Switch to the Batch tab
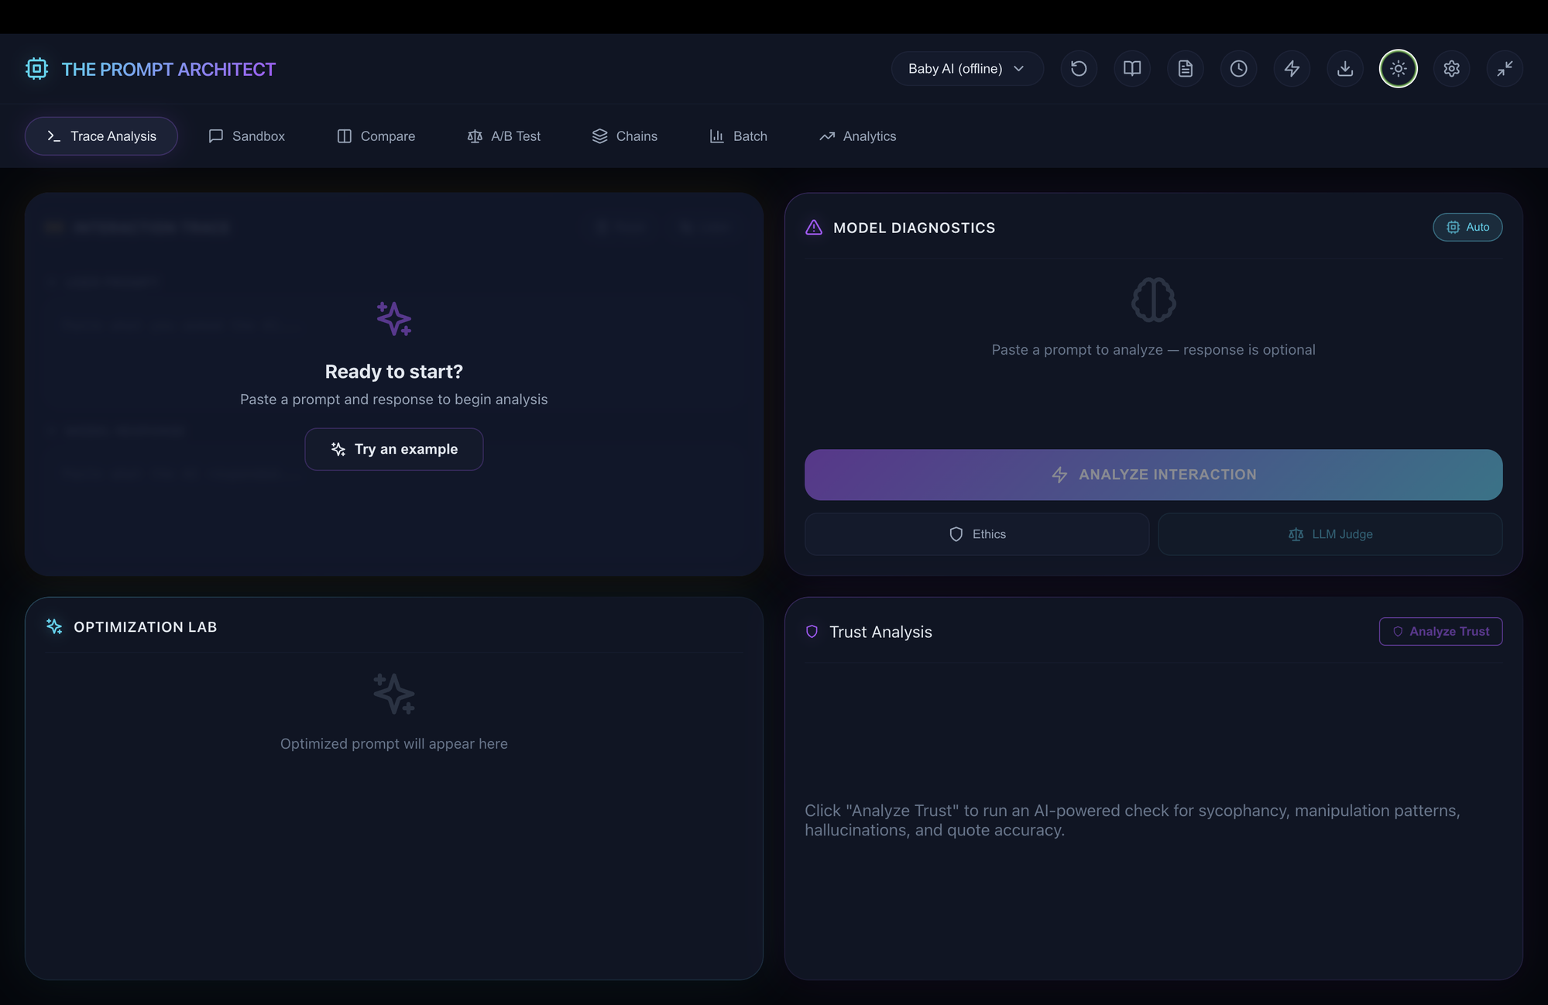This screenshot has width=1548, height=1005. pyautogui.click(x=739, y=136)
